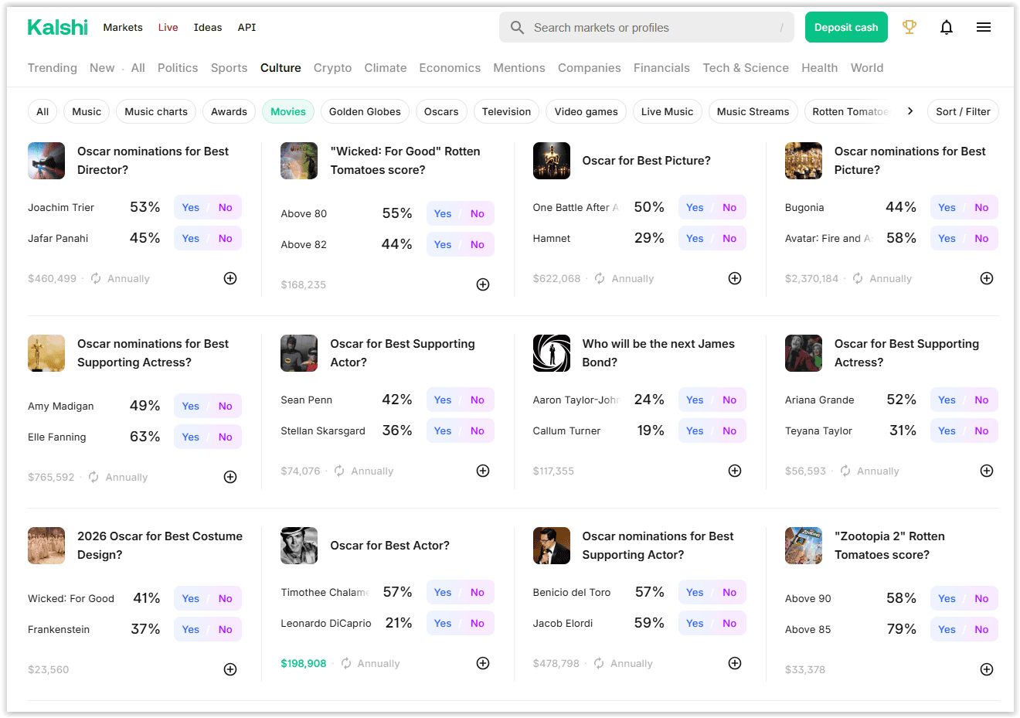
Task: Click the Kalshi logo
Action: (58, 27)
